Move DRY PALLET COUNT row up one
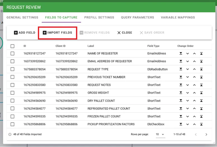The image size is (217, 147). [194, 101]
